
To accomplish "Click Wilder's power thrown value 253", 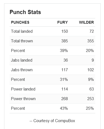I will coord(91,99).
